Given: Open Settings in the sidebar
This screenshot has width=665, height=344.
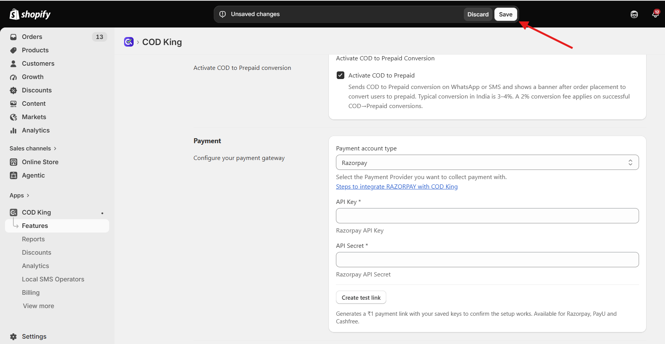Looking at the screenshot, I should 34,336.
